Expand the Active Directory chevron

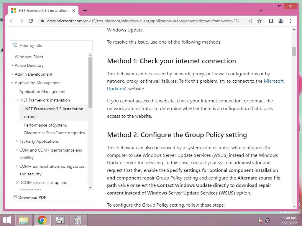click(x=12, y=65)
